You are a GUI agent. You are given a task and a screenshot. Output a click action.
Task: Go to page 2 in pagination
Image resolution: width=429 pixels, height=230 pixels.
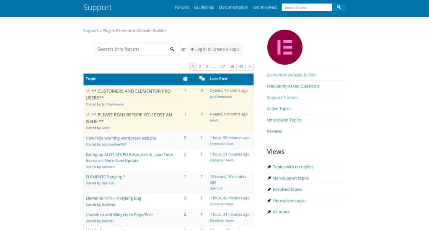tap(200, 66)
